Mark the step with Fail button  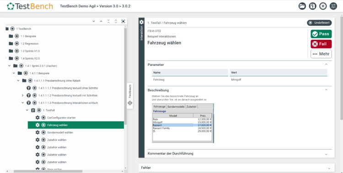coord(321,44)
